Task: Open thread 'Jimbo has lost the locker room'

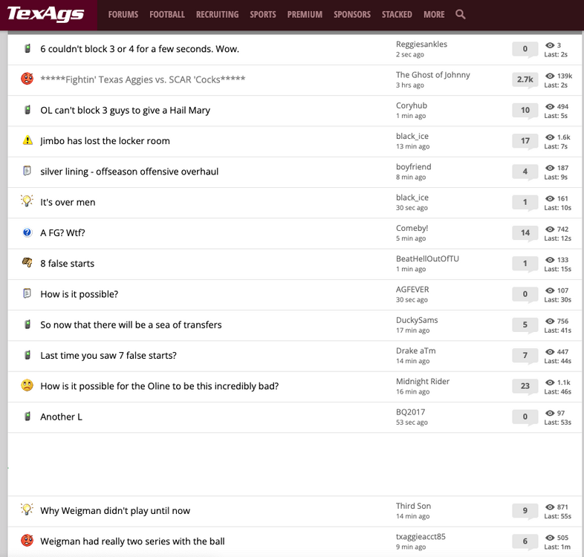Action: click(105, 141)
